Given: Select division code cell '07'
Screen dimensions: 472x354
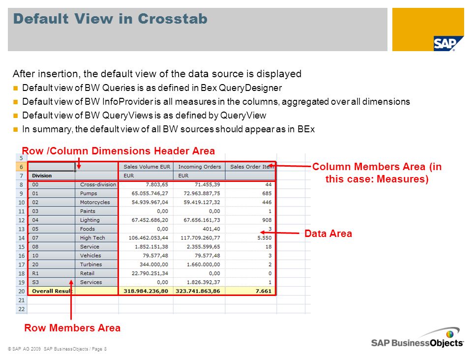Looking at the screenshot, I should tap(51, 238).
